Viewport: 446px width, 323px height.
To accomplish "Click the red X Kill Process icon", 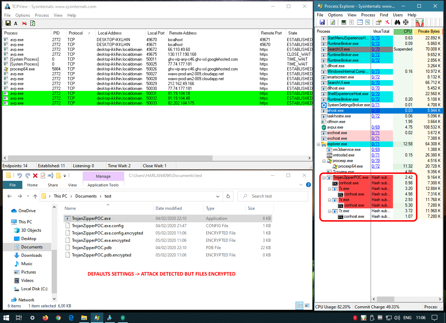I will (x=387, y=22).
